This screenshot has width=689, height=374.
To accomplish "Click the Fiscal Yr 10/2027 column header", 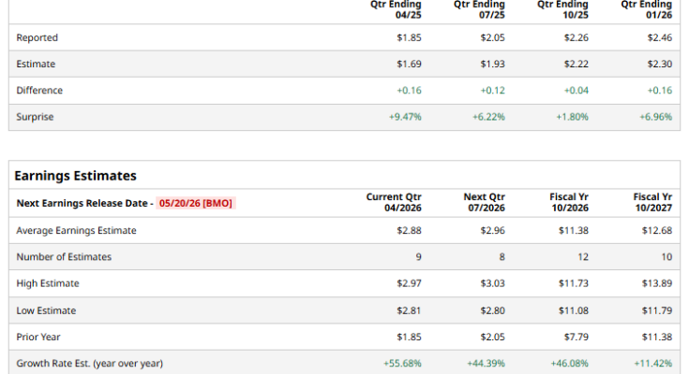I will [652, 203].
